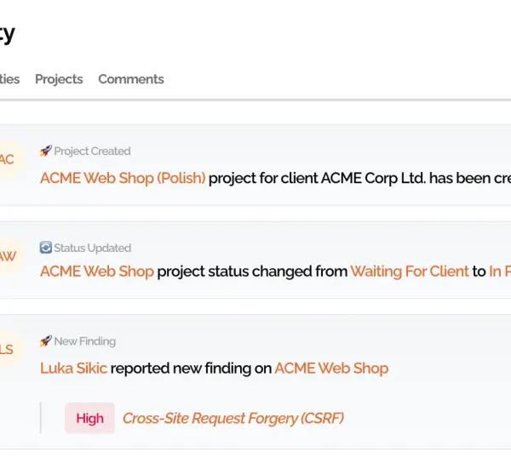This screenshot has width=511, height=458.
Task: Click the Project Created label text
Action: point(92,152)
